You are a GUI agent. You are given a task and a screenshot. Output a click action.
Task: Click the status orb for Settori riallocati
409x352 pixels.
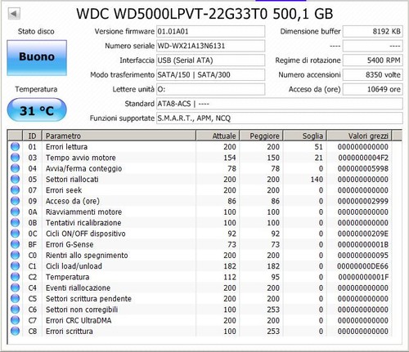pyautogui.click(x=16, y=179)
